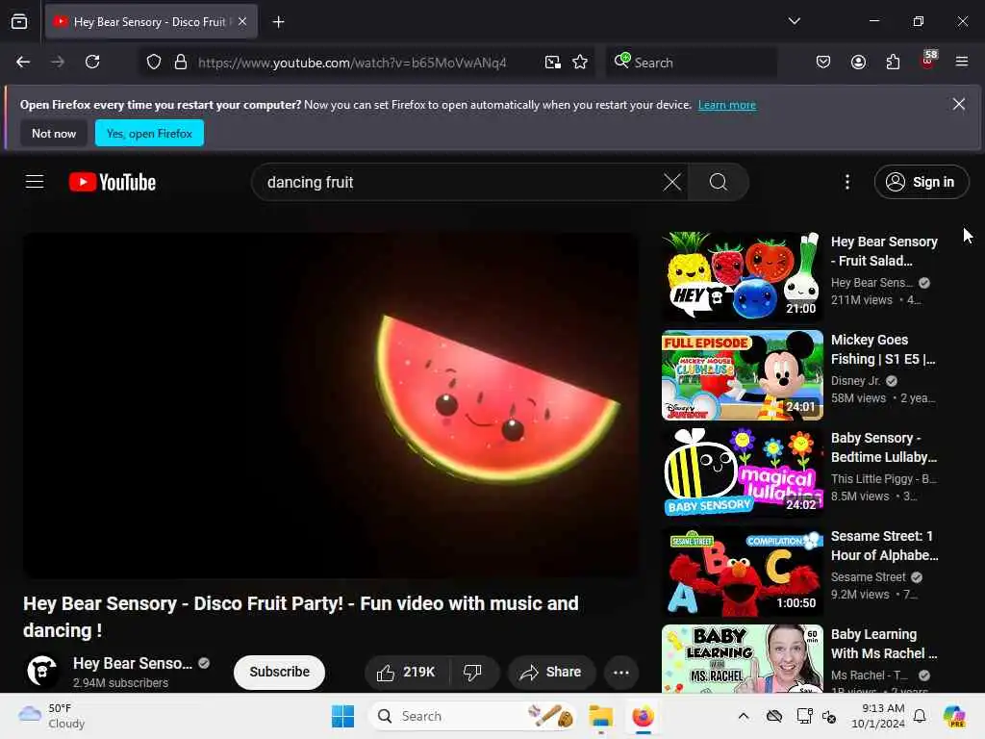Open Windows weather widget 50°F Cloudy
The image size is (985, 739).
(x=52, y=716)
